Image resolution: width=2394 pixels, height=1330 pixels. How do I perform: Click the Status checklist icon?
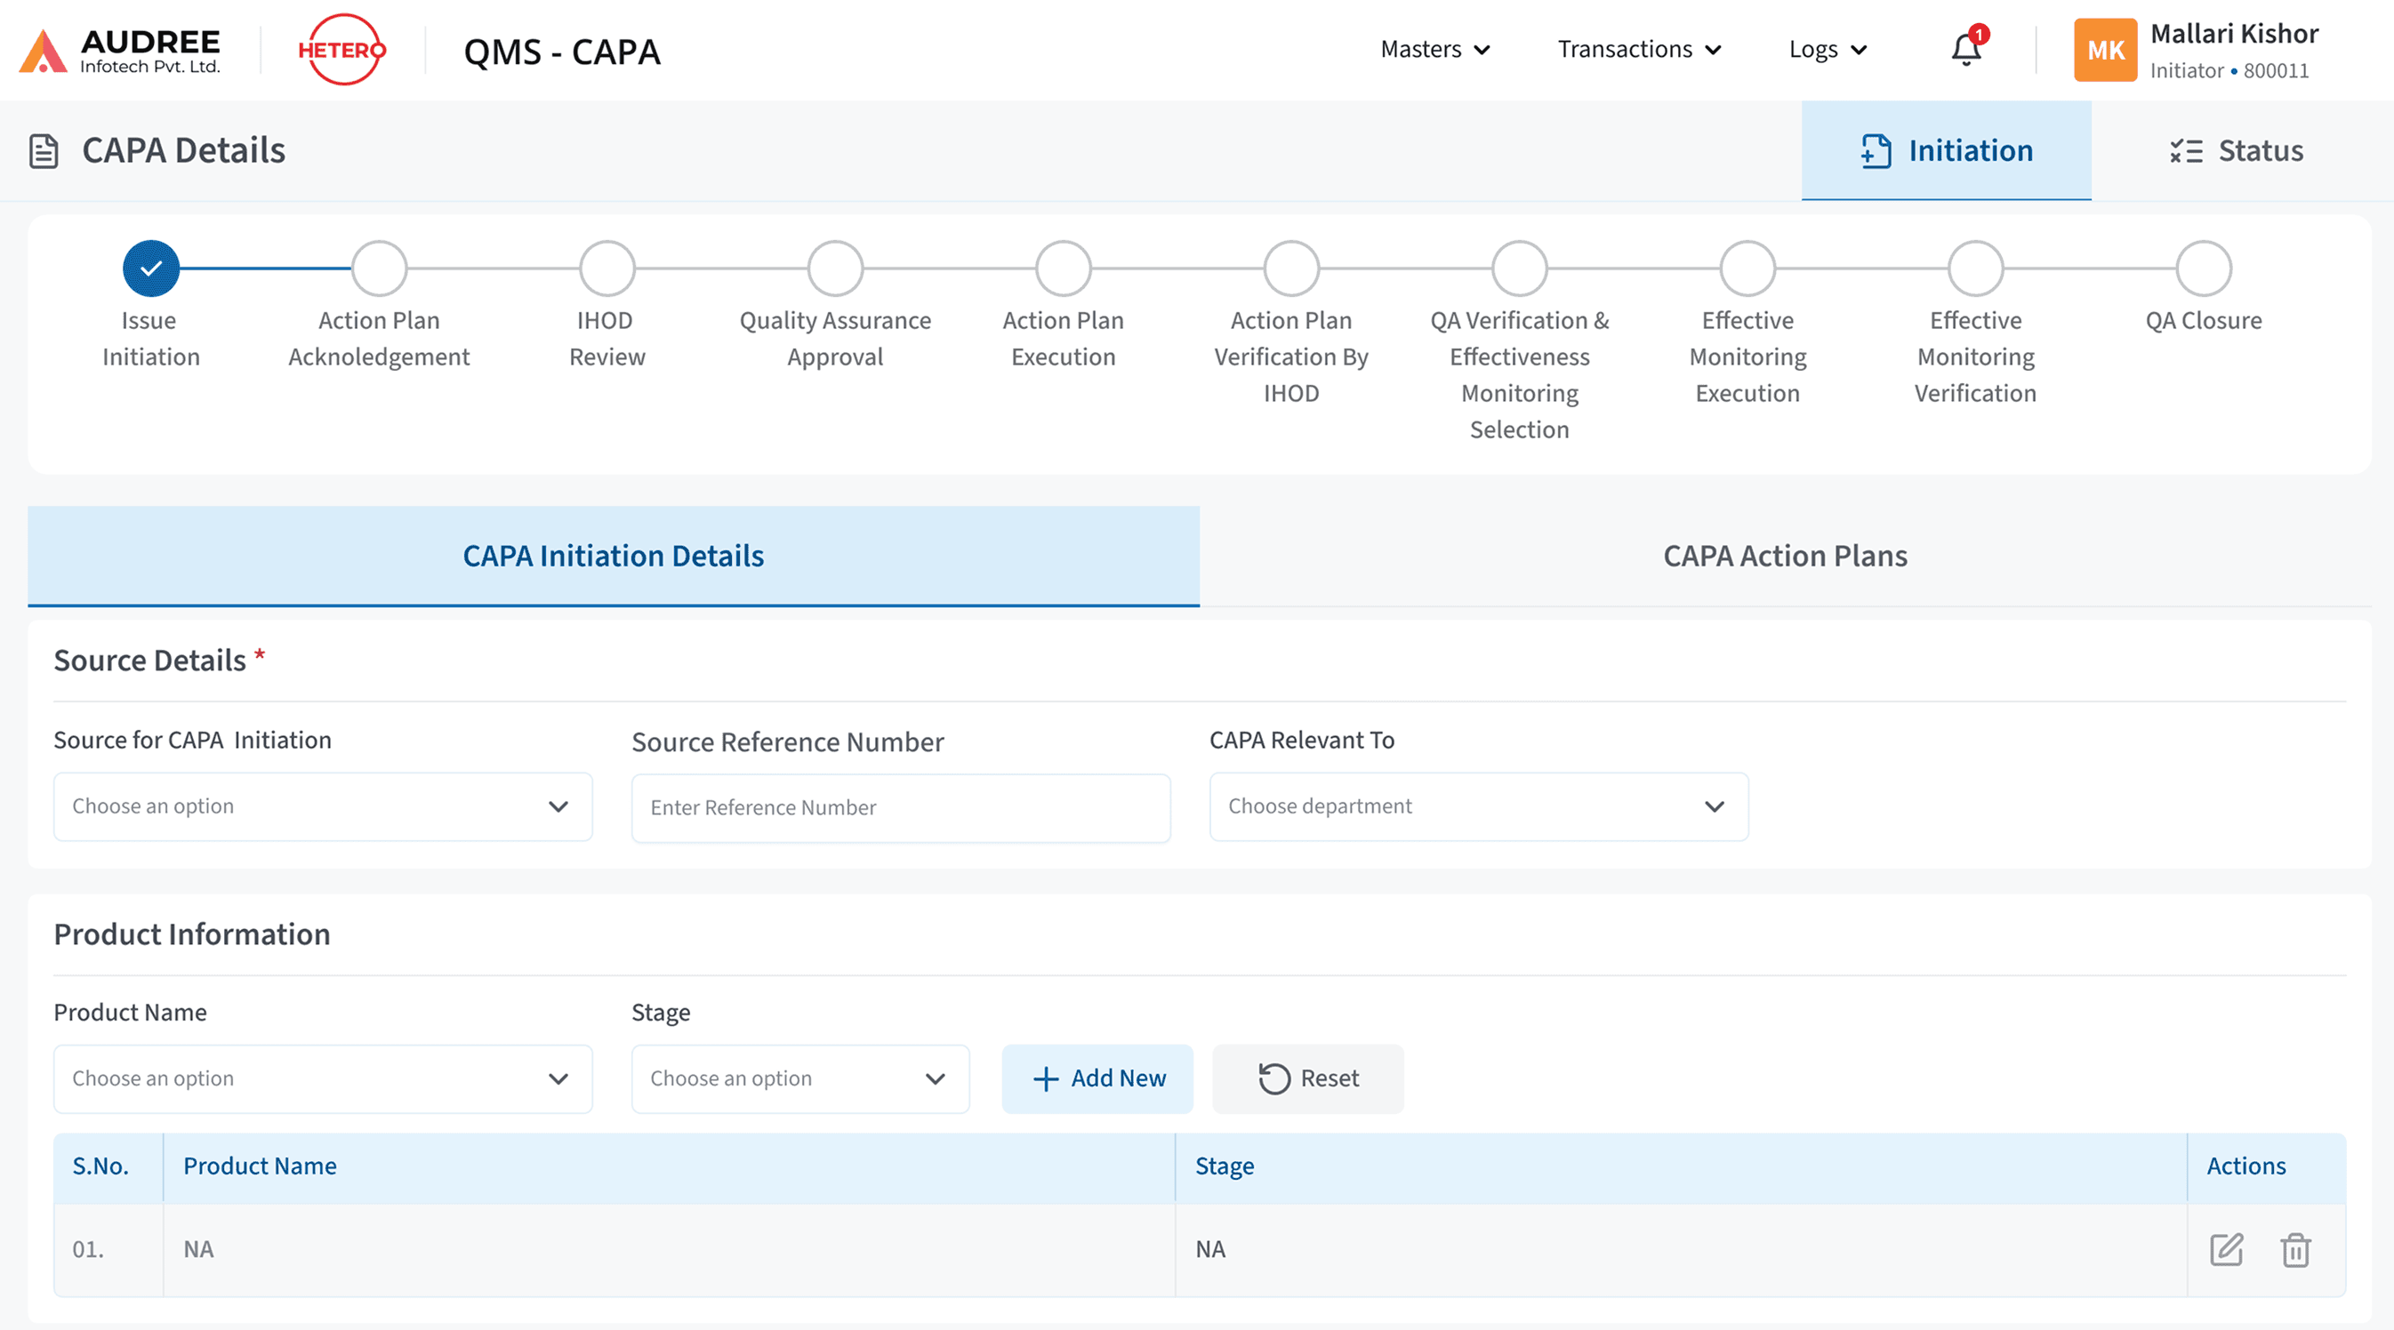[x=2186, y=150]
